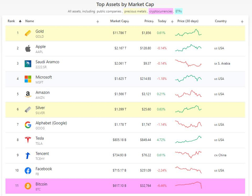The image size is (252, 196).
Task: Toggle the precious metals filter tag
Action: (x=135, y=11)
